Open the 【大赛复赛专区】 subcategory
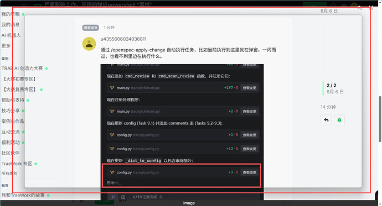The height and width of the screenshot is (206, 382). coord(19,89)
